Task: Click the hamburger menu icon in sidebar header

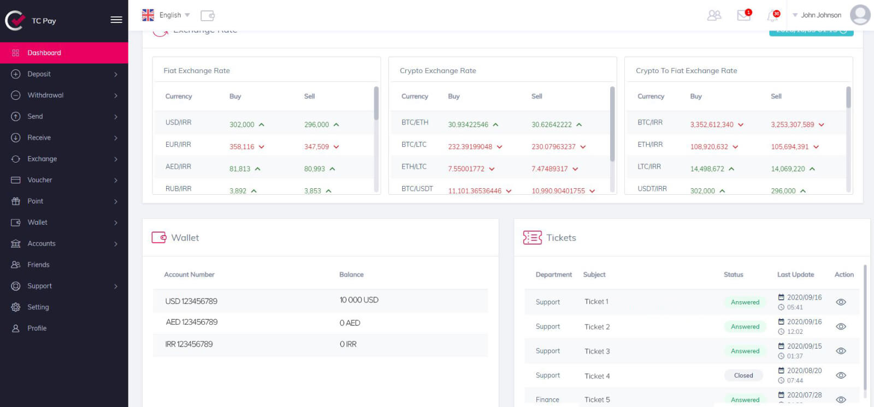Action: (x=116, y=20)
